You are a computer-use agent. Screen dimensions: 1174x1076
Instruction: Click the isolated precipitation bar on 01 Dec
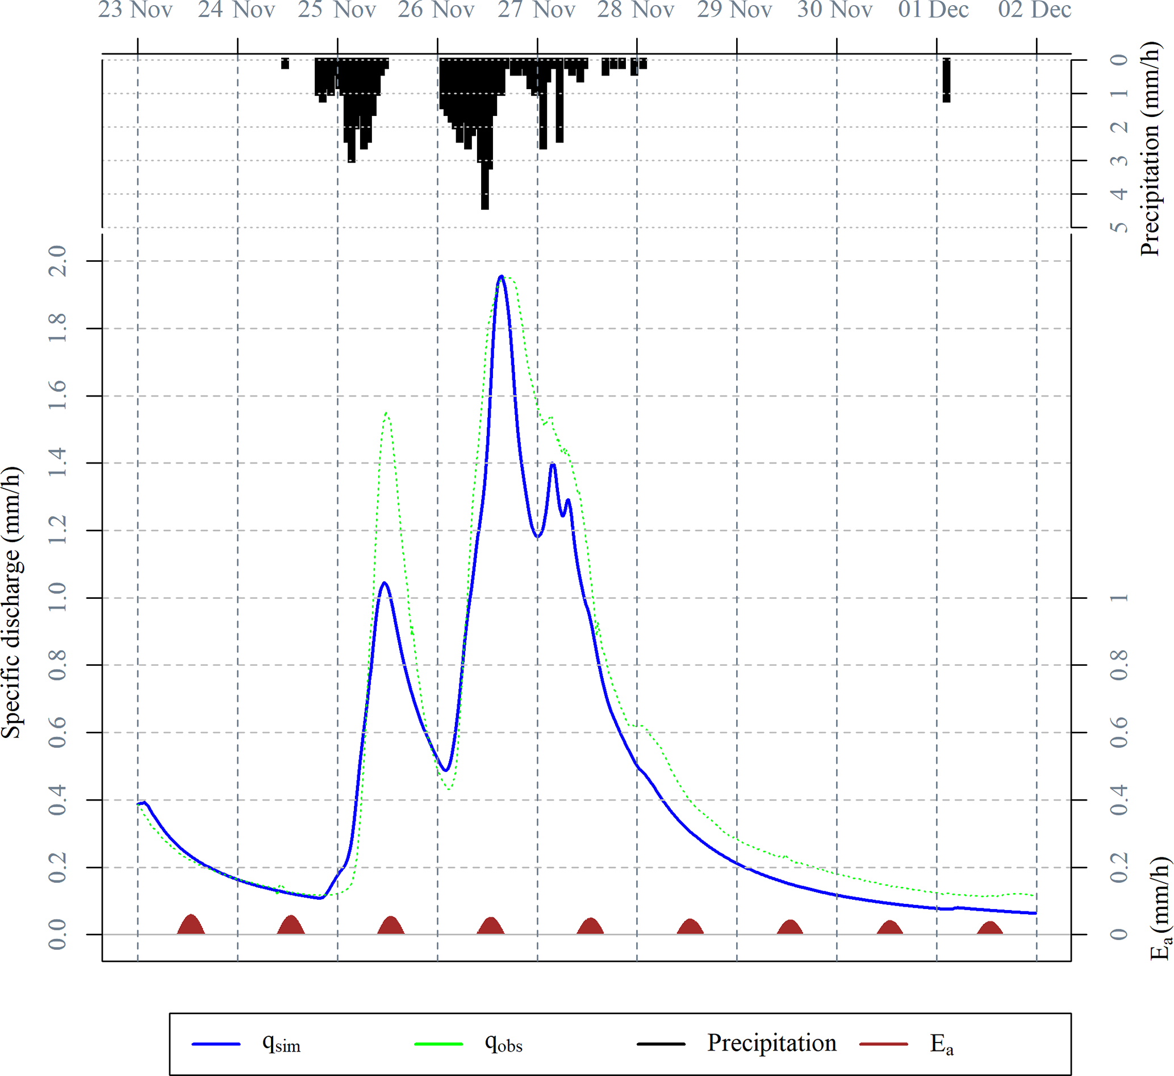(x=946, y=81)
